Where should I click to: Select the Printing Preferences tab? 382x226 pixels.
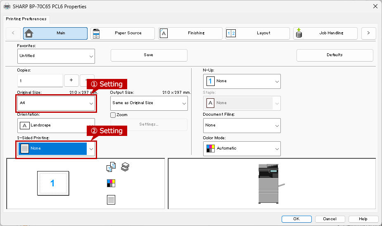point(26,19)
